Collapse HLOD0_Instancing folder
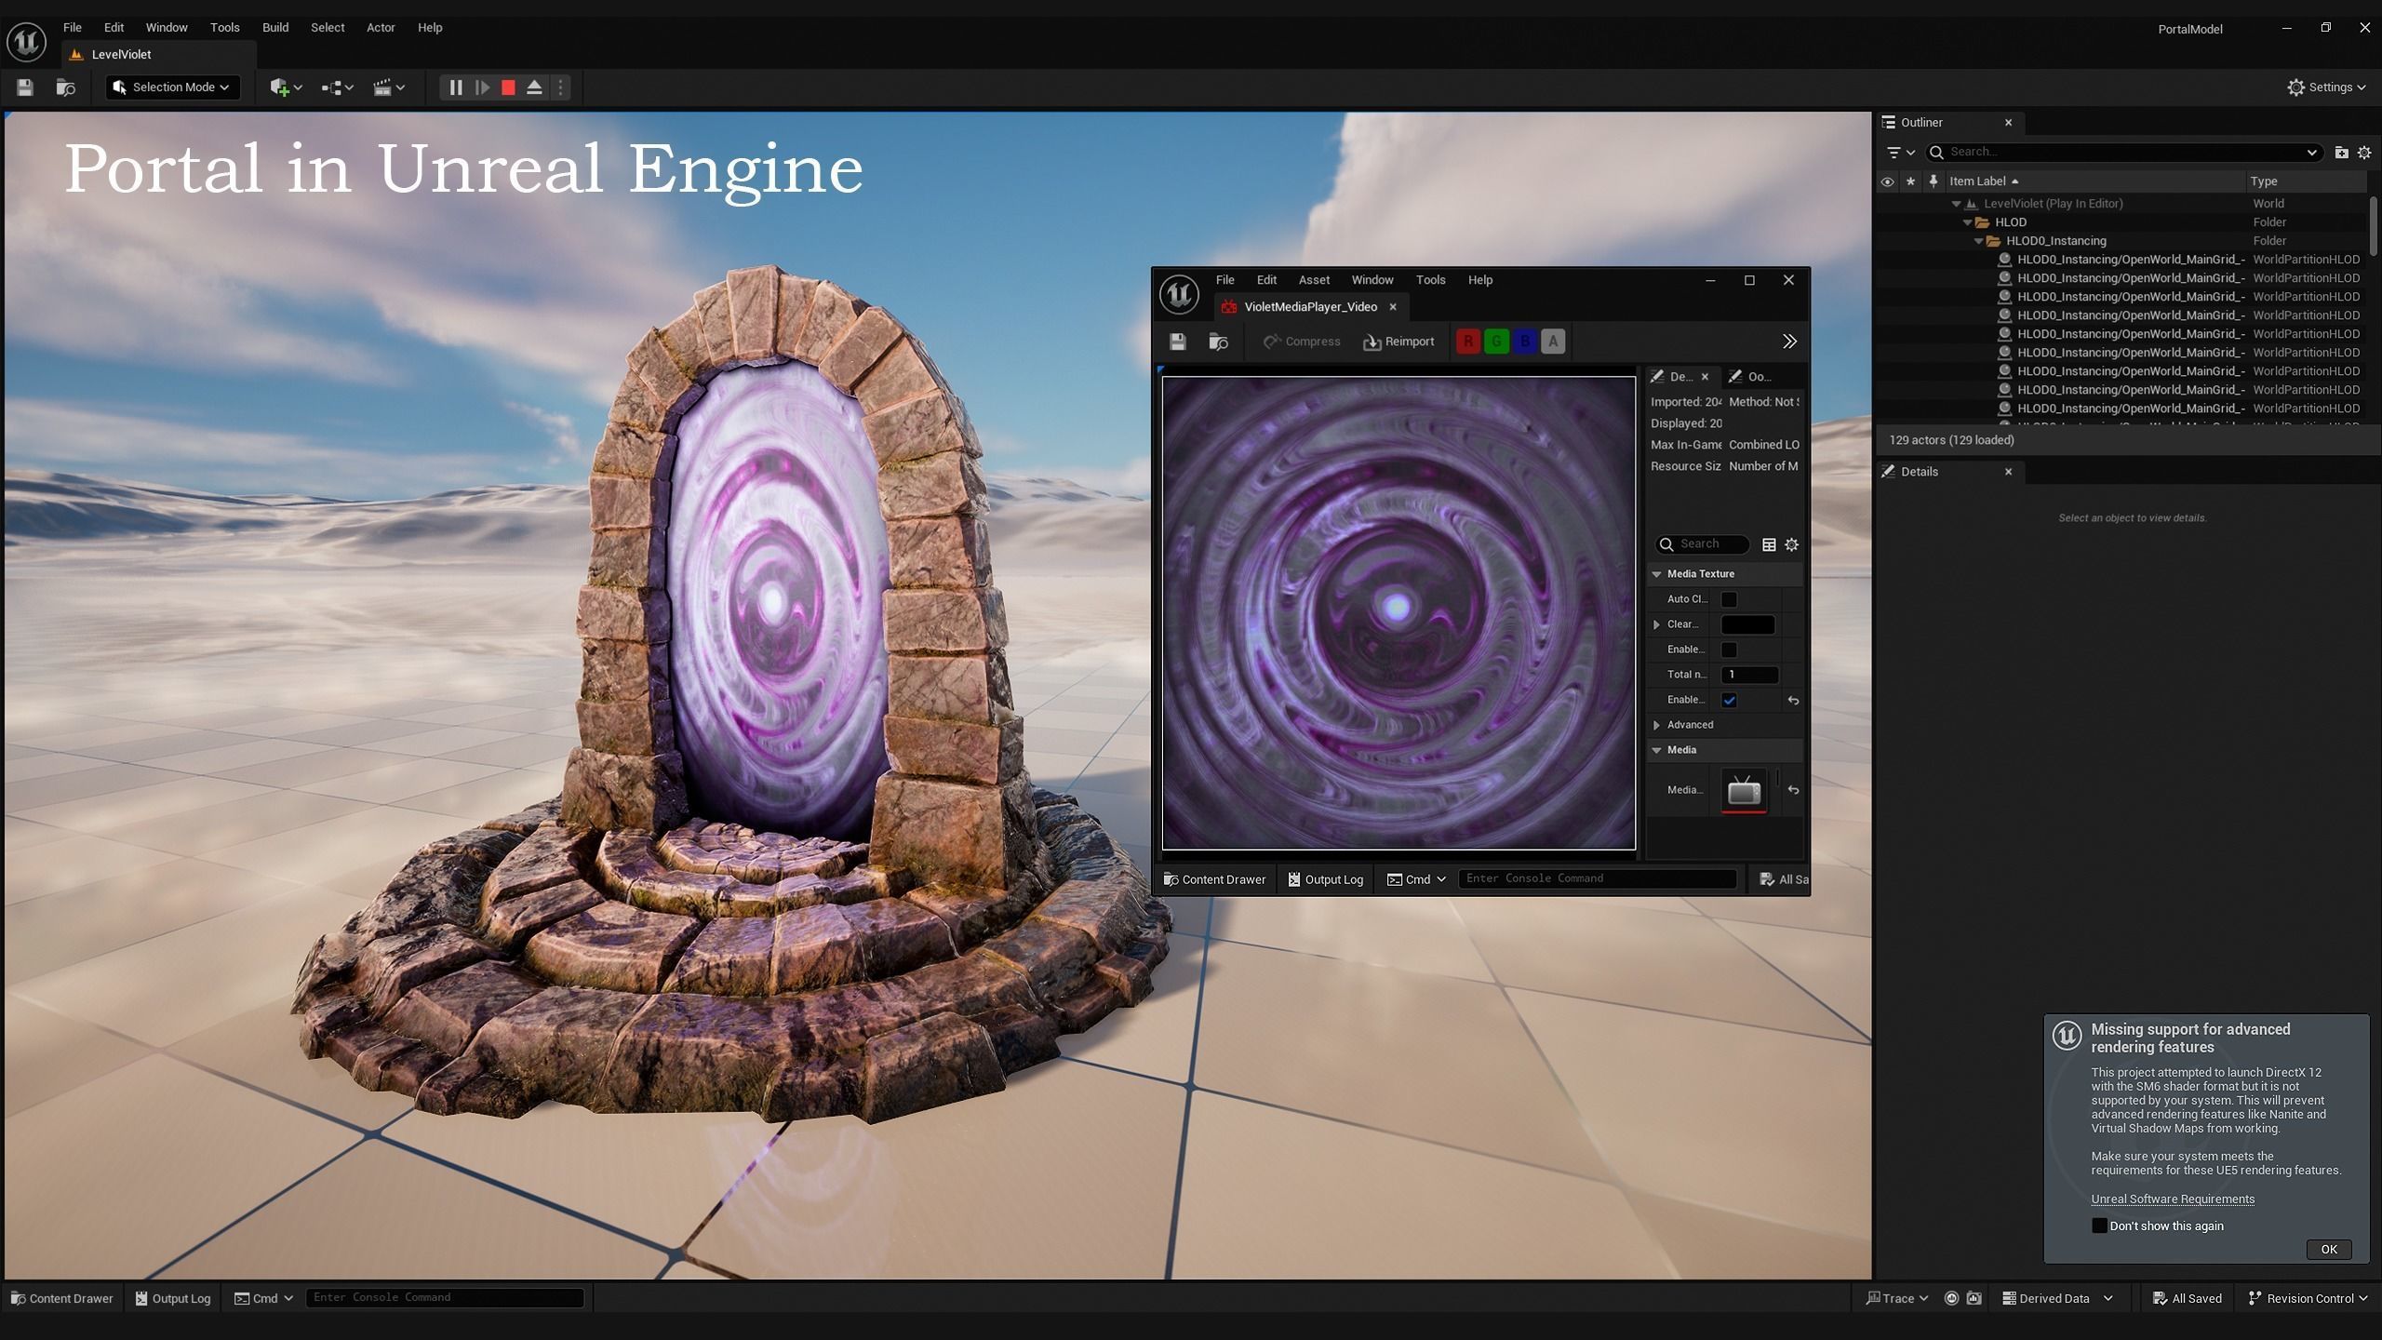2382x1340 pixels. pyautogui.click(x=1978, y=241)
